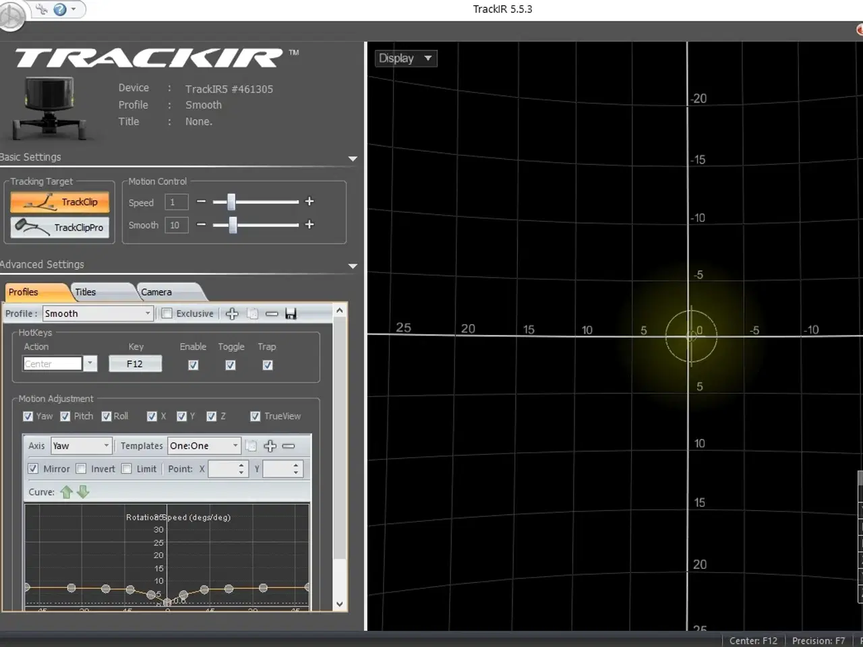Image resolution: width=863 pixels, height=647 pixels.
Task: Select the curve center control point
Action: [x=167, y=601]
